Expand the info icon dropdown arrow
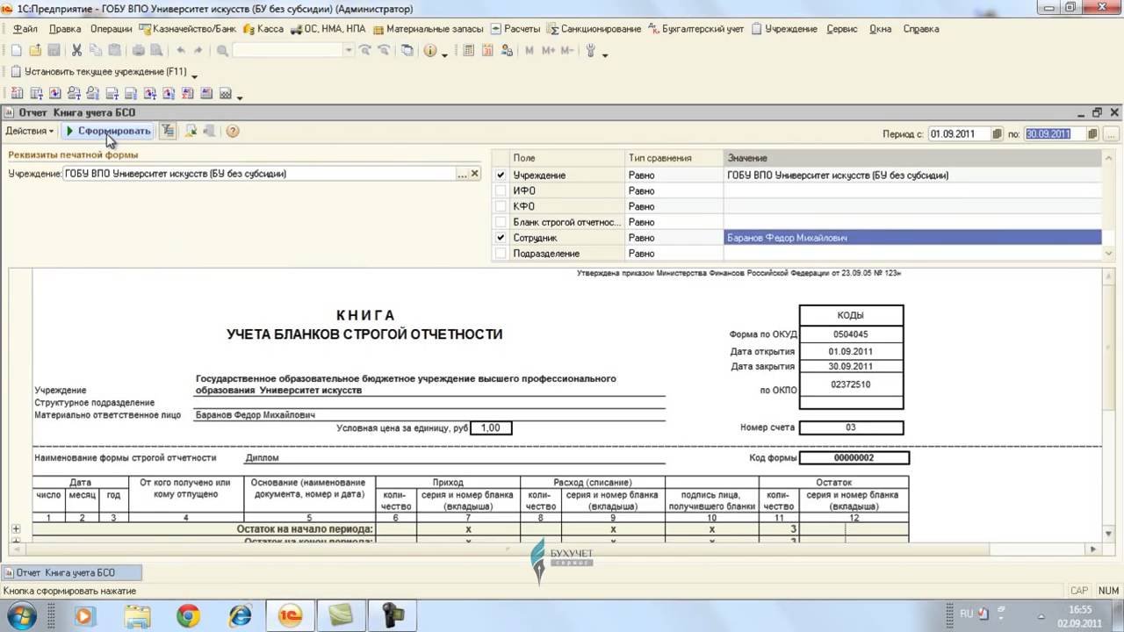 coord(444,54)
